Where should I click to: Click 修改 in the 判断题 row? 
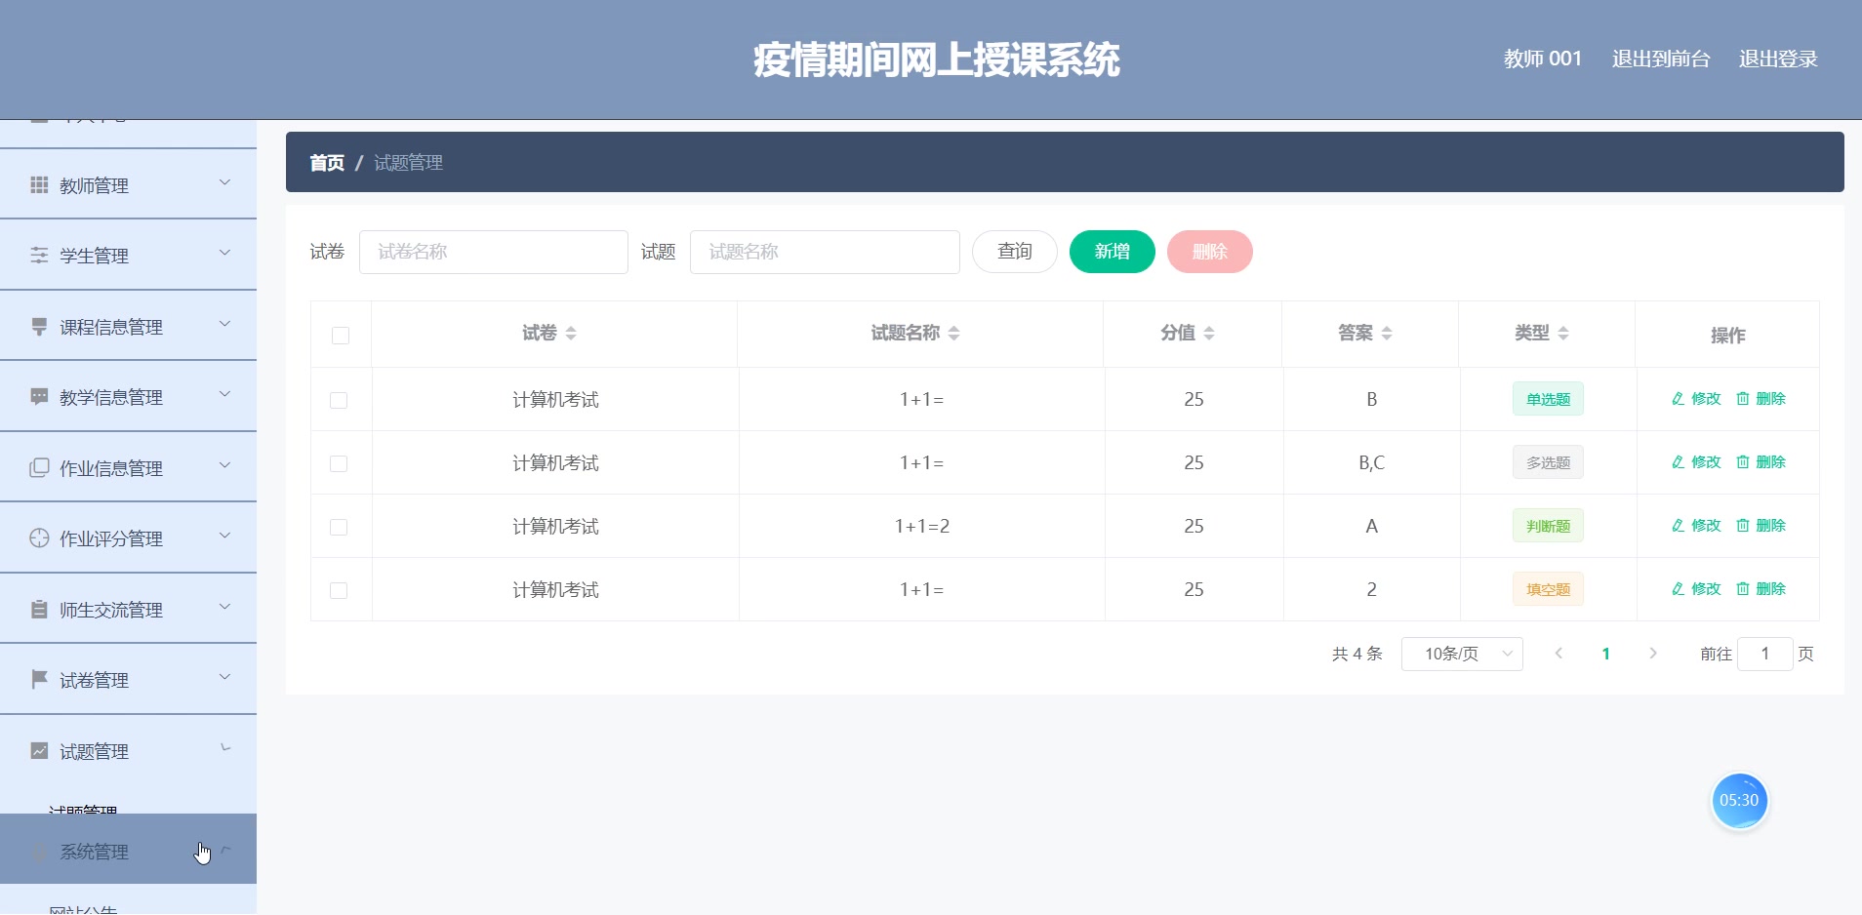pyautogui.click(x=1696, y=525)
